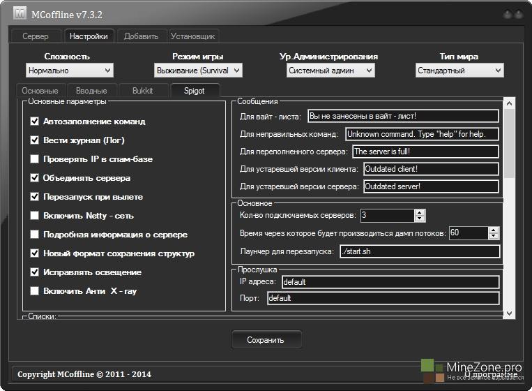Click the Сохранить button

pos(266,340)
